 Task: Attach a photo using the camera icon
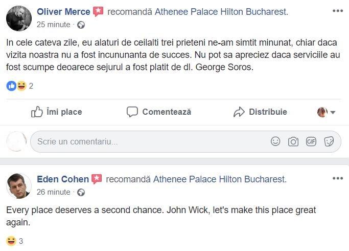293,141
